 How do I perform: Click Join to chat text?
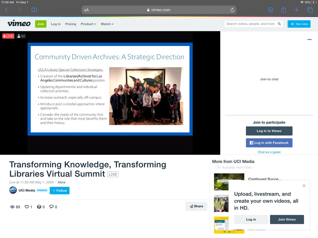coord(269,79)
